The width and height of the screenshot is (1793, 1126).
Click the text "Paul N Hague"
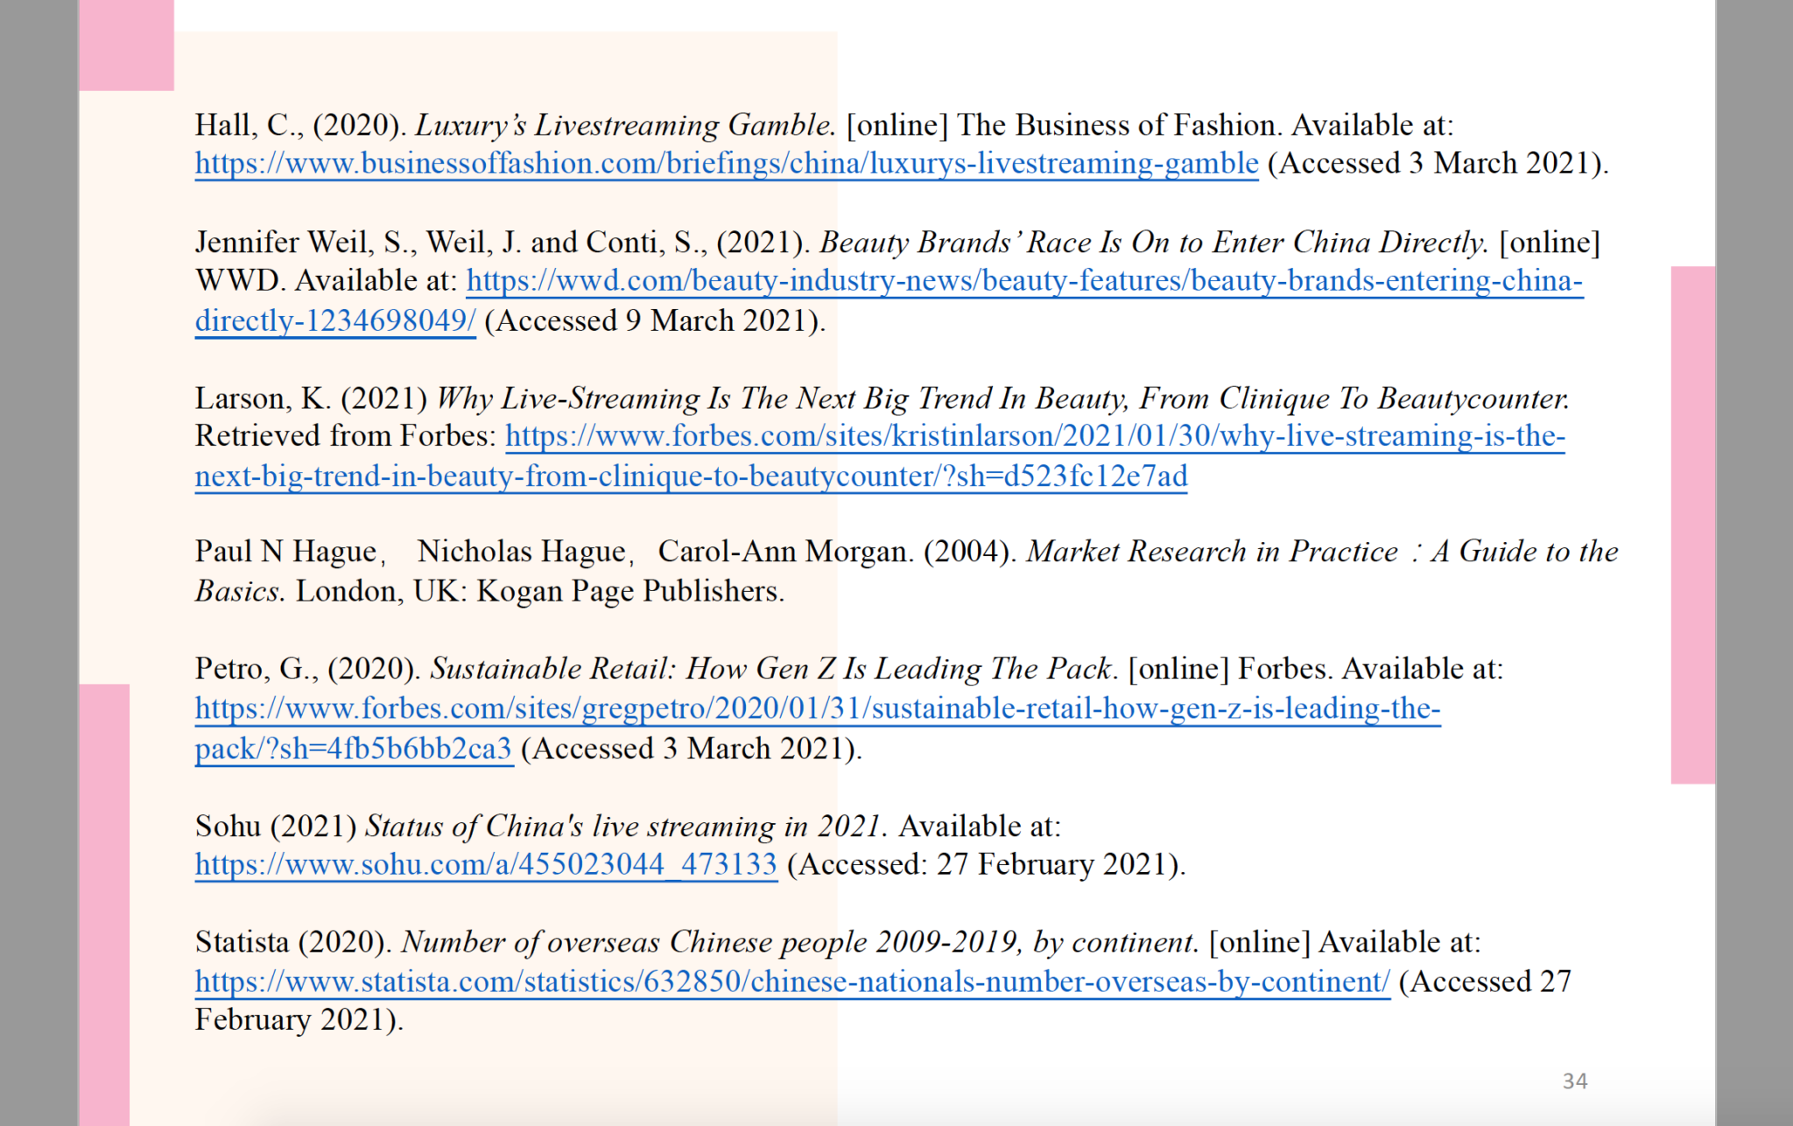click(285, 552)
